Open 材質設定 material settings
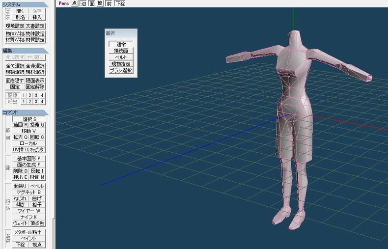Screen dimensions: 388x249 [x=35, y=40]
